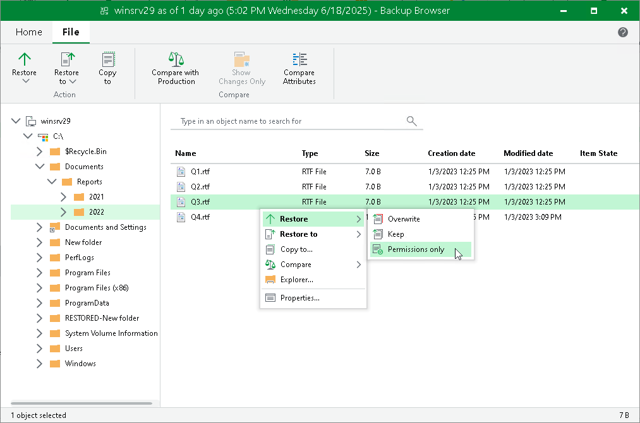Viewport: 640px width, 423px height.
Task: Open the Restore to dropdown arrow
Action: click(73, 81)
